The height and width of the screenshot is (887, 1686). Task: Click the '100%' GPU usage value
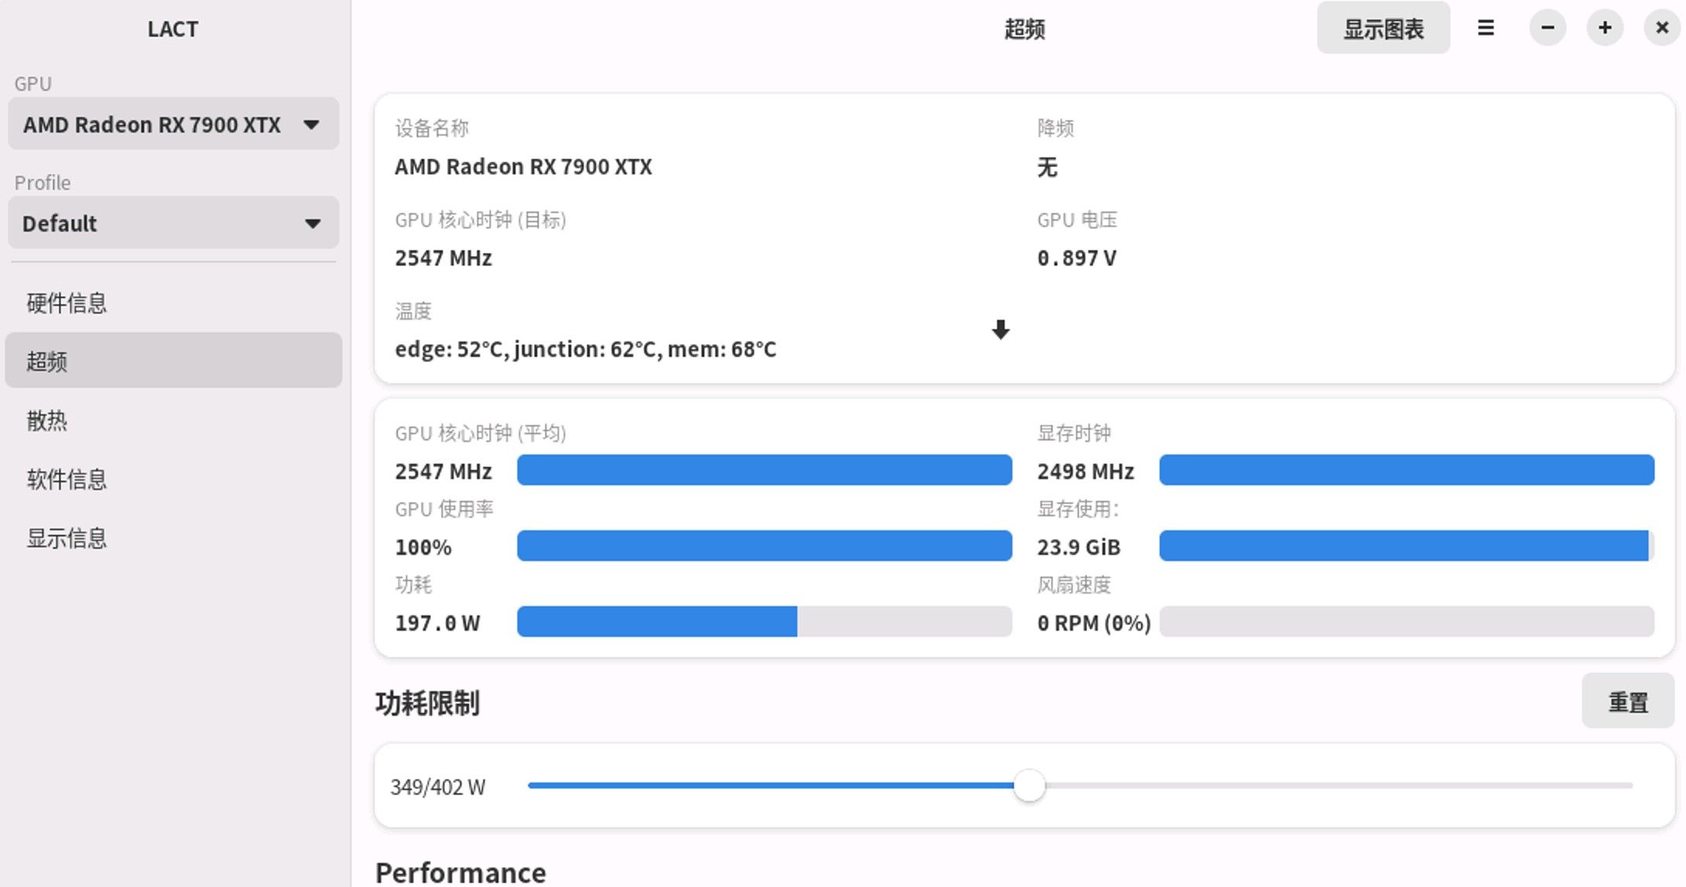(x=423, y=547)
